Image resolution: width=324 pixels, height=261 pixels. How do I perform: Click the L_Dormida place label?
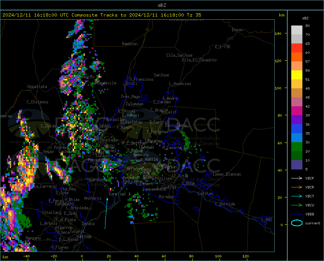(x=225, y=204)
